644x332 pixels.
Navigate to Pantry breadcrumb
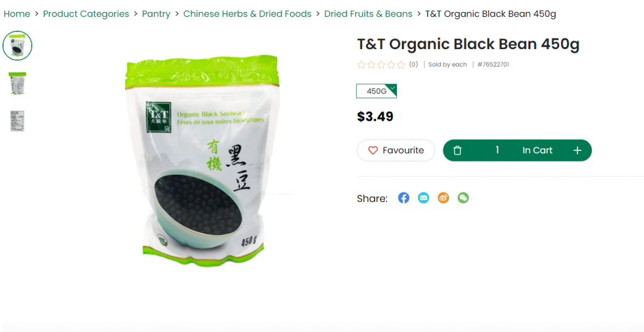tap(156, 14)
